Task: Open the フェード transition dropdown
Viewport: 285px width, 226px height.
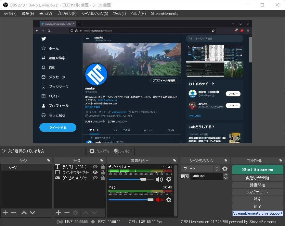Action: pos(200,169)
